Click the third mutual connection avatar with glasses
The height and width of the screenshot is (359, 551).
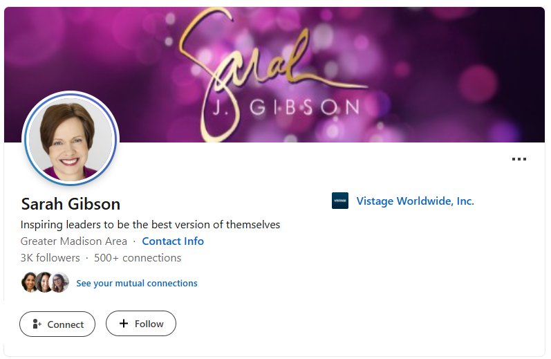click(x=59, y=282)
